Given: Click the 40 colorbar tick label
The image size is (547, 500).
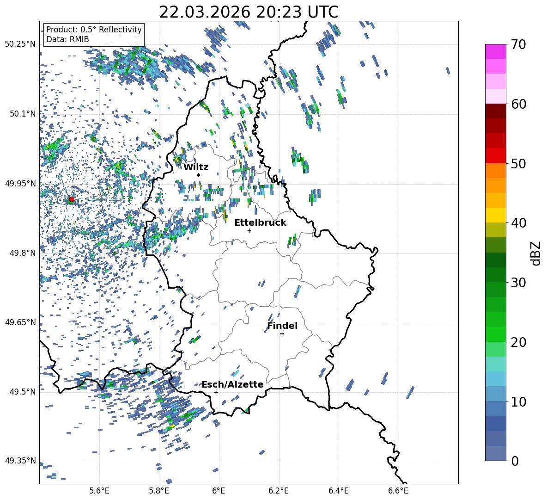Looking at the screenshot, I should pyautogui.click(x=518, y=223).
